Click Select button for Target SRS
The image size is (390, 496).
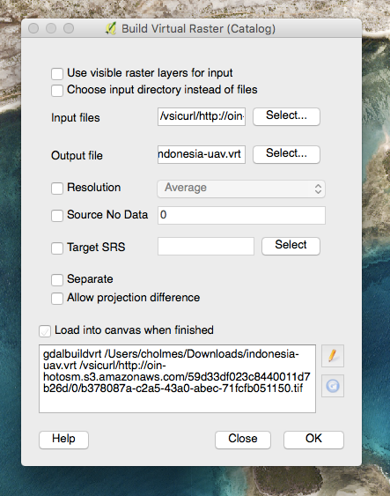pyautogui.click(x=291, y=246)
